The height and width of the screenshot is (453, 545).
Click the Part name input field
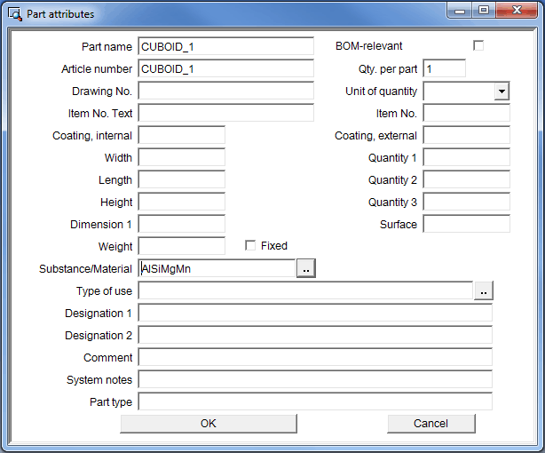[x=225, y=46]
